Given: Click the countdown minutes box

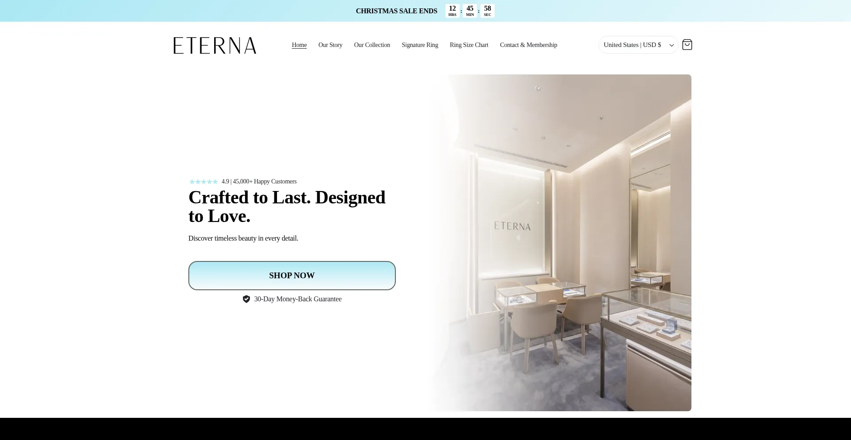Looking at the screenshot, I should pyautogui.click(x=470, y=11).
